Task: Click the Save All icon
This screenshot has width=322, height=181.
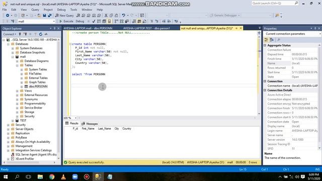Action: (x=50, y=16)
